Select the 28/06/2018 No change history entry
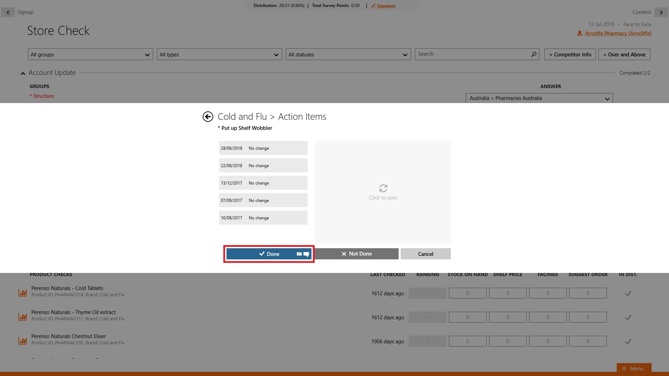Viewport: 669px width, 376px height. [263, 148]
